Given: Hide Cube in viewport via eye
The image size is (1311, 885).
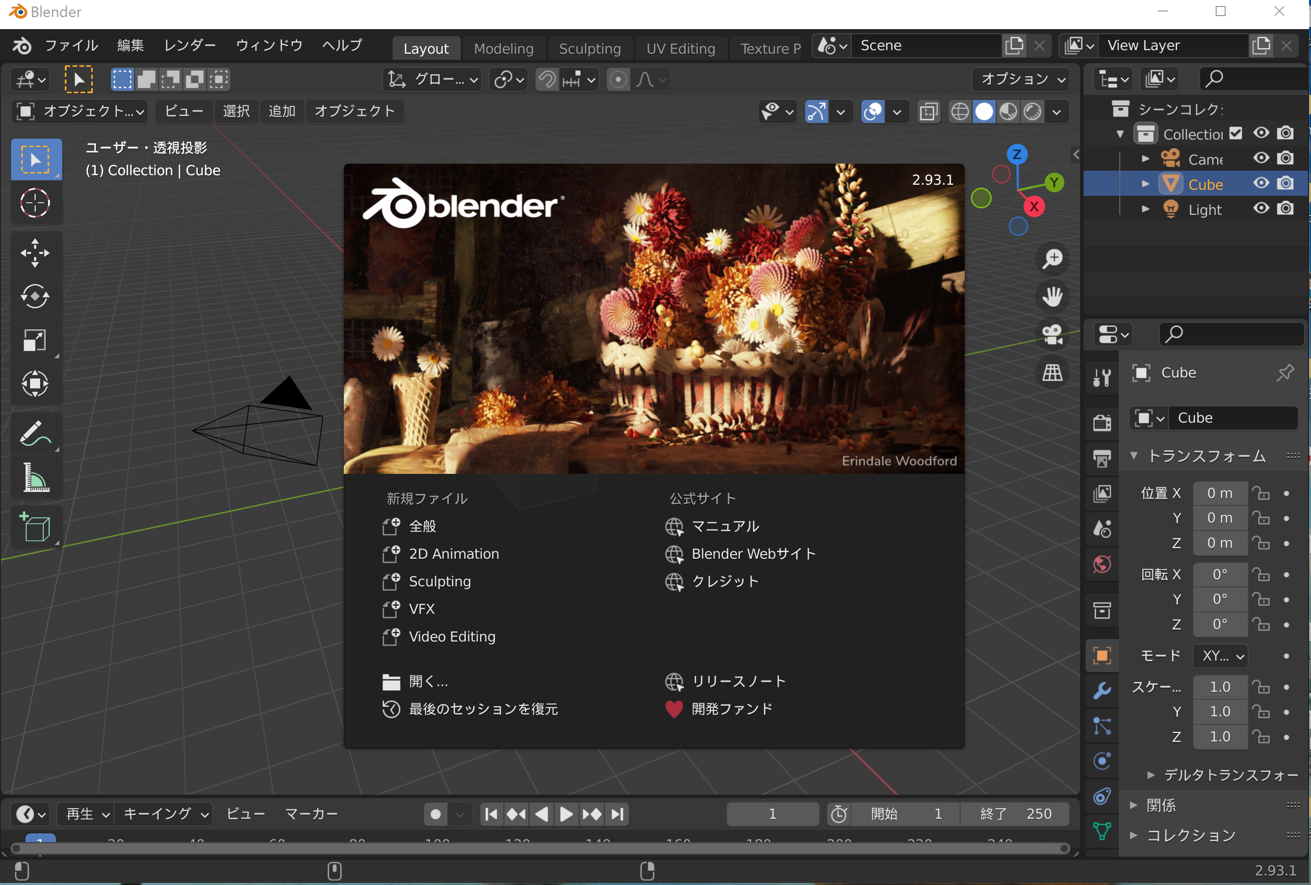Looking at the screenshot, I should pos(1261,184).
